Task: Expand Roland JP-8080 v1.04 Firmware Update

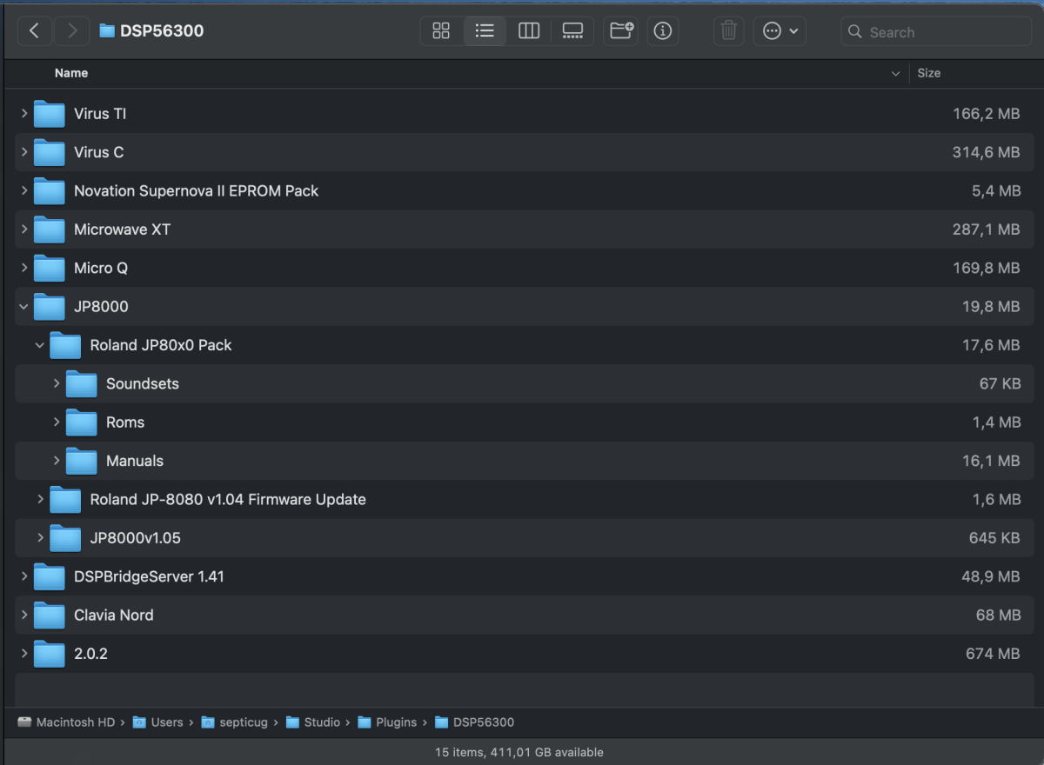Action: tap(40, 499)
